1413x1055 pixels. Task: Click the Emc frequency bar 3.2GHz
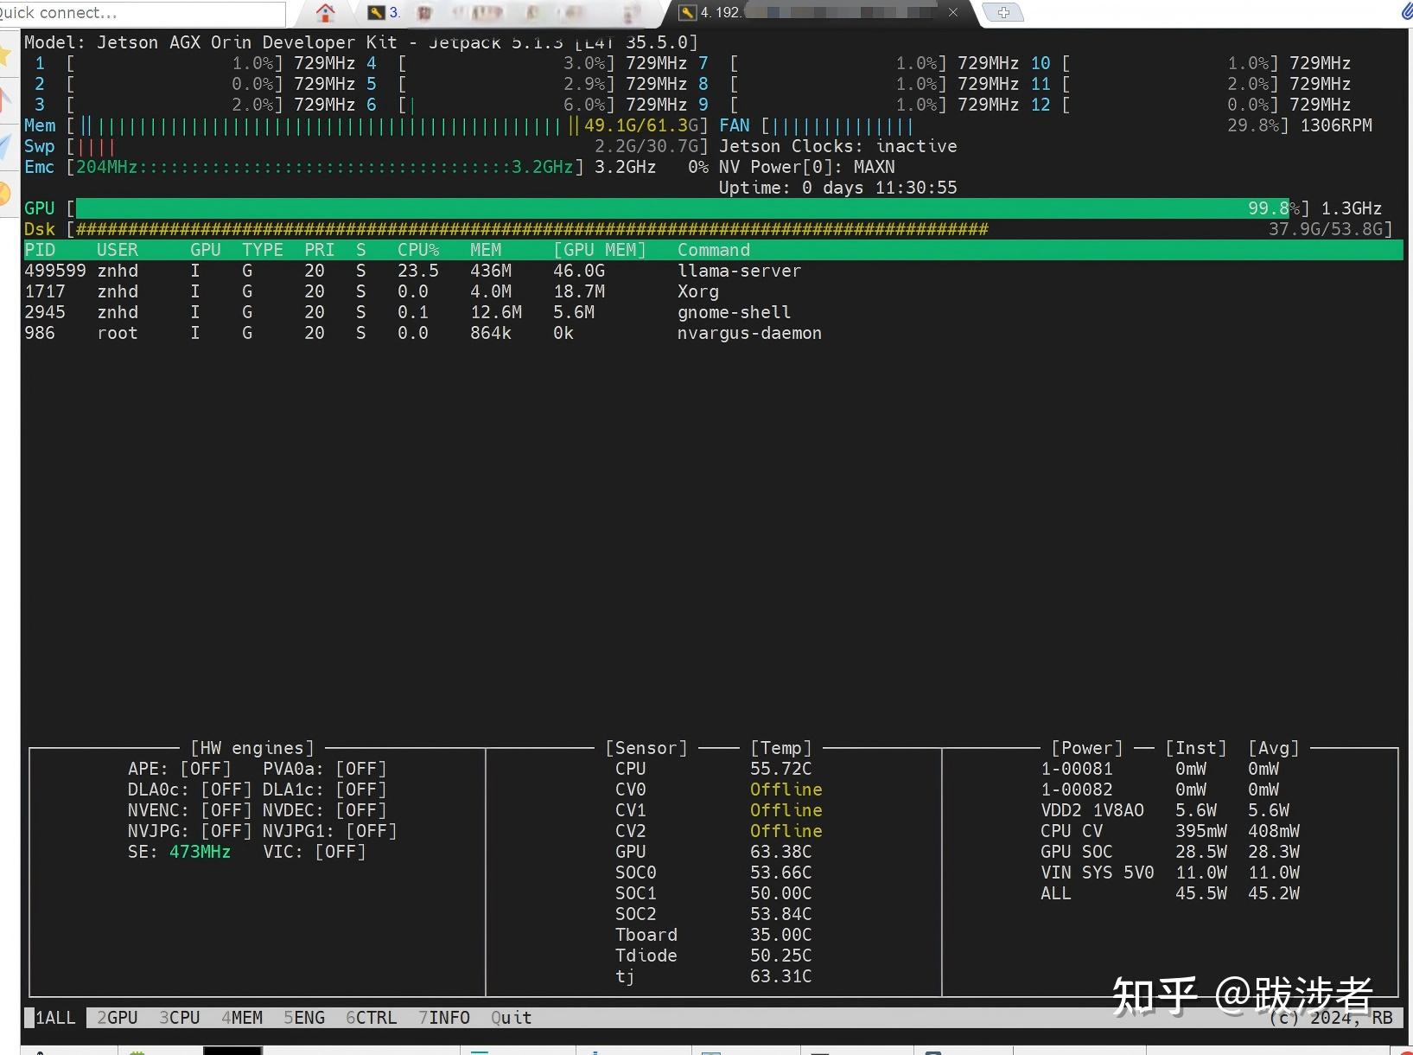click(x=325, y=167)
